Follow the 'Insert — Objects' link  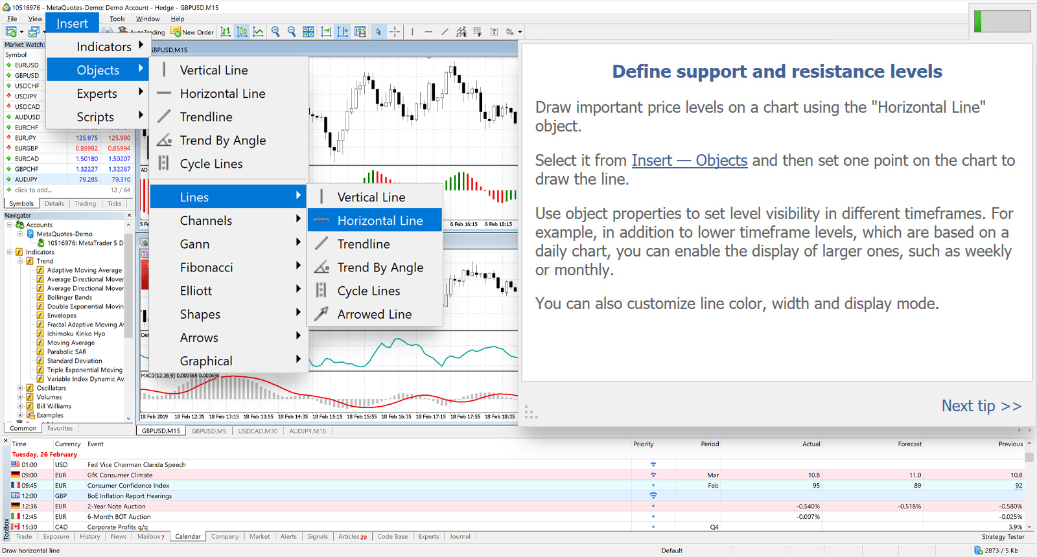click(x=689, y=161)
